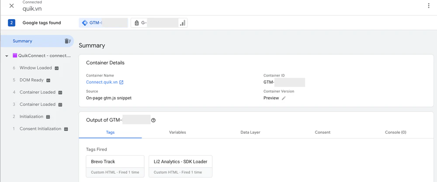The image size is (437, 182).
Task: Open the three-dot more options menu
Action: pyautogui.click(x=429, y=6)
